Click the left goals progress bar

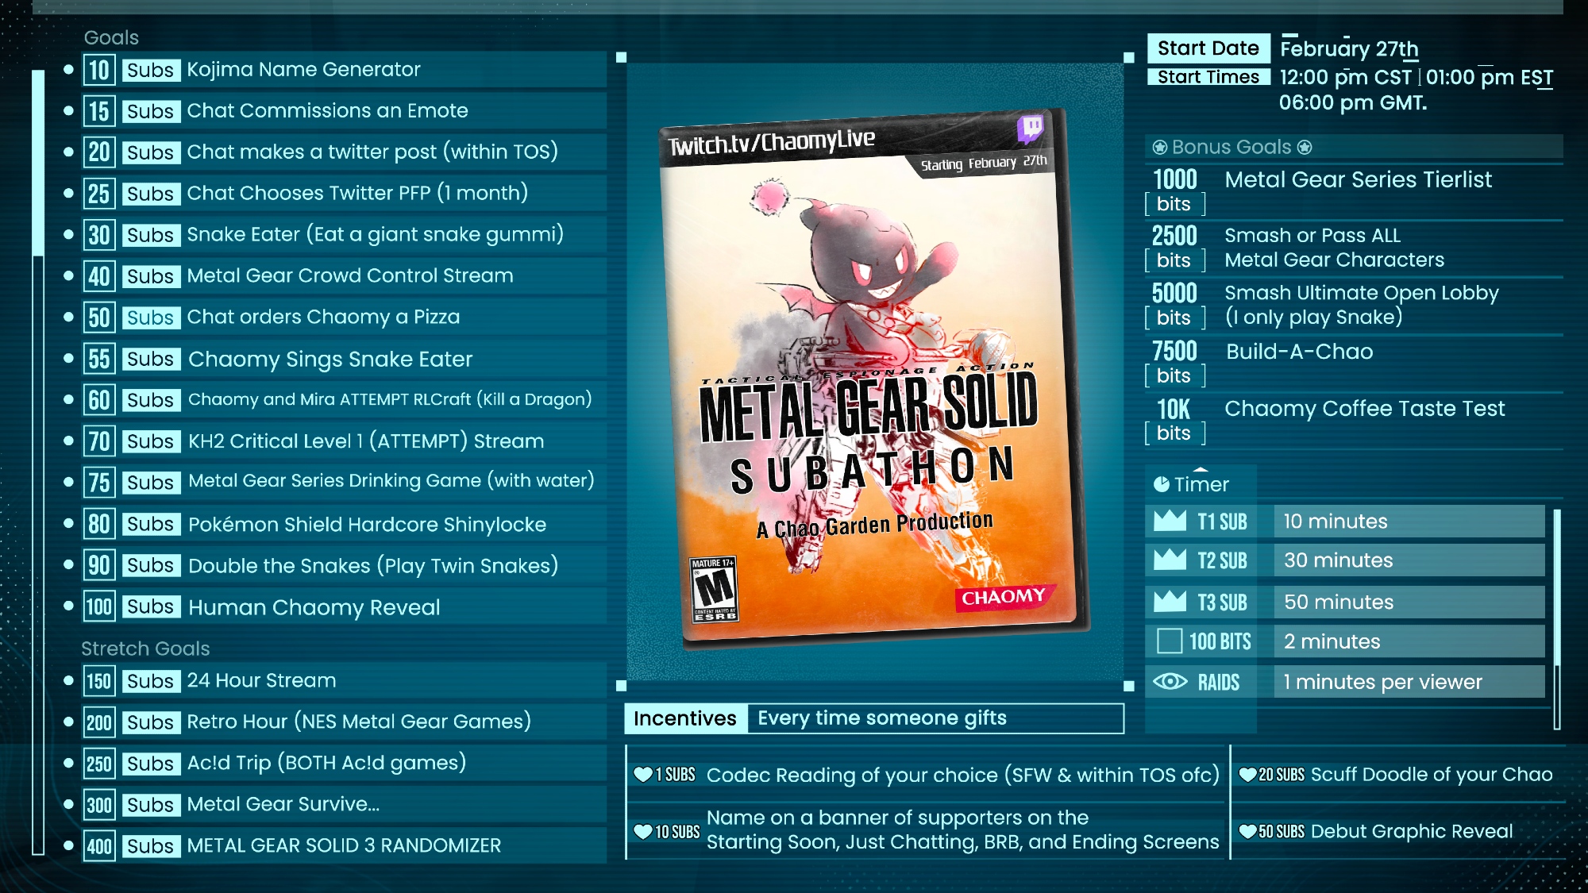37,460
